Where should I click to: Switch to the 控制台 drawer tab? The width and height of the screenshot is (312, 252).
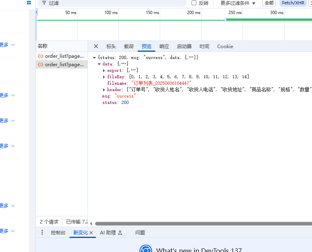coord(58,232)
